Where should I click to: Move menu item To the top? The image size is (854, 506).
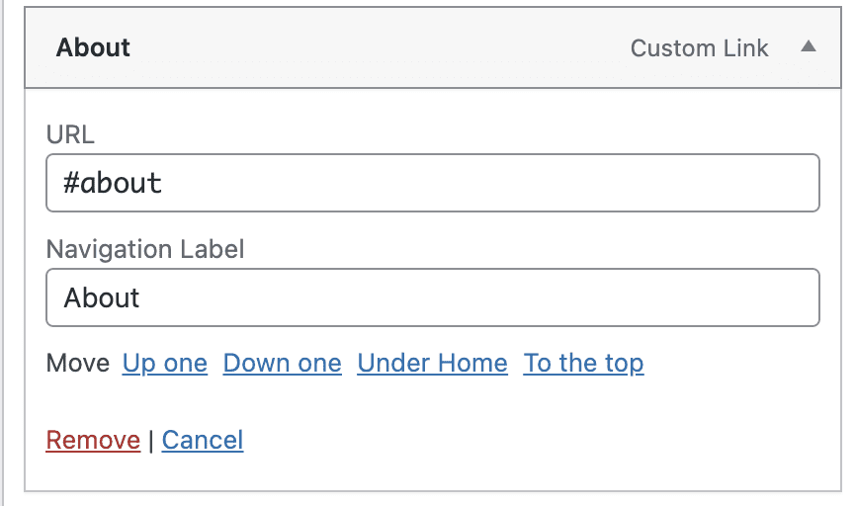[x=583, y=364]
